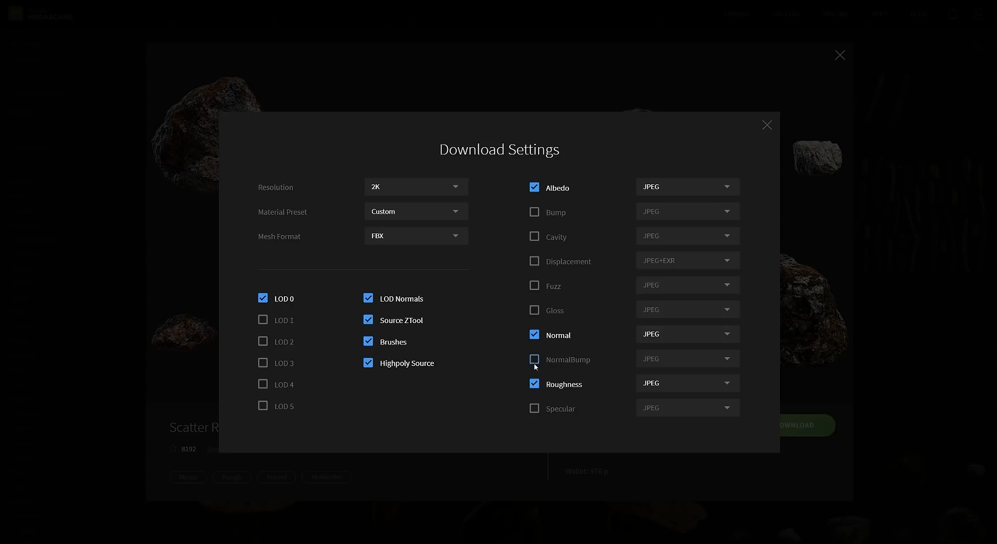Viewport: 997px width, 544px height.
Task: Change the Albedo file format dropdown
Action: coord(687,187)
